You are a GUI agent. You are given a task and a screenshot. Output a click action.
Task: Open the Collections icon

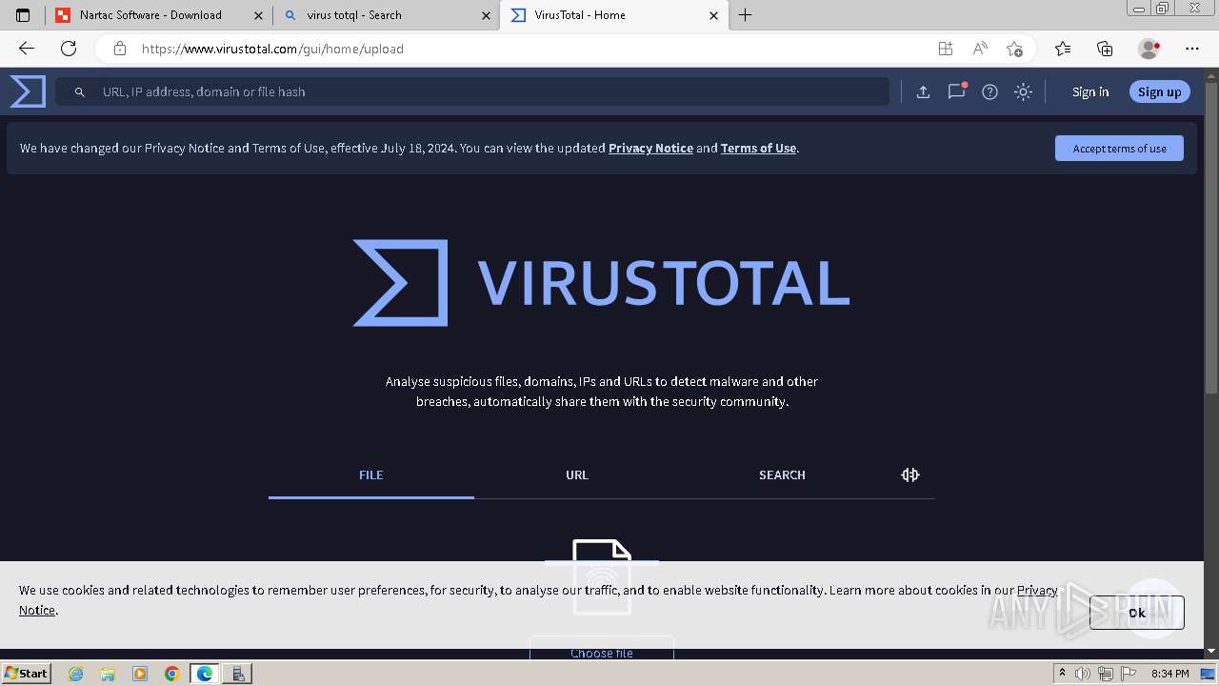point(1105,49)
